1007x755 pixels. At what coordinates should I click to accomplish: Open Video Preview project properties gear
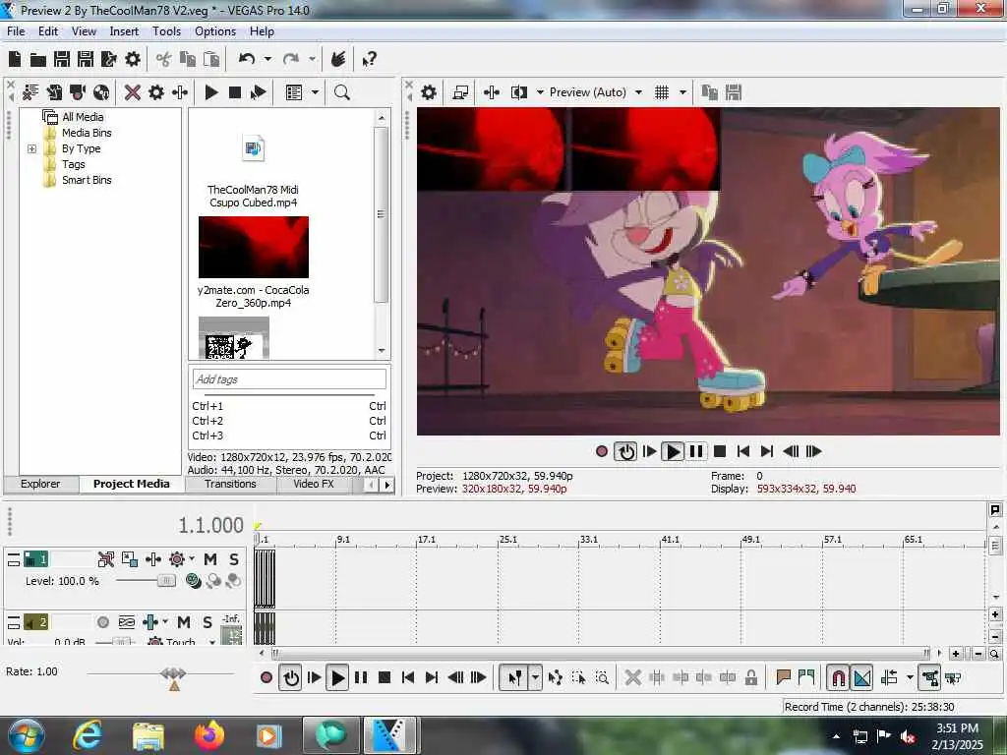[429, 92]
